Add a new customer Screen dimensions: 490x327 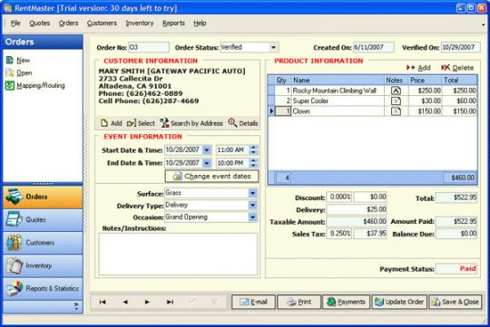pos(112,123)
